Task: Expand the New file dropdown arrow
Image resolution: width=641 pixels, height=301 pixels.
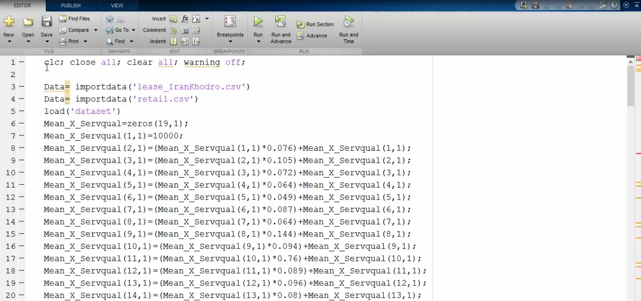Action: (9, 42)
